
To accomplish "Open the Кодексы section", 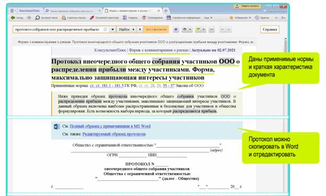I will tap(131, 18).
